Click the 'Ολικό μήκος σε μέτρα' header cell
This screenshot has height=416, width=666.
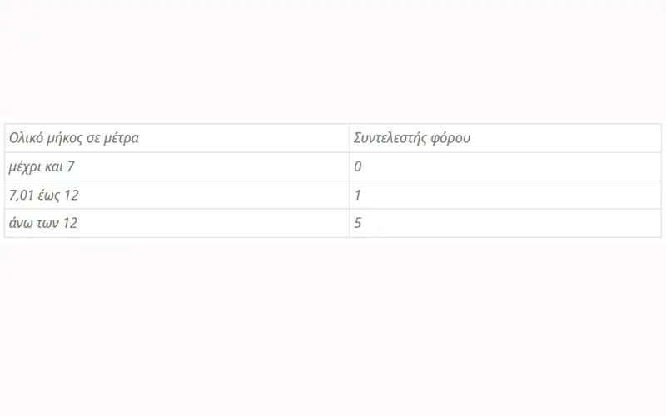[x=74, y=138]
